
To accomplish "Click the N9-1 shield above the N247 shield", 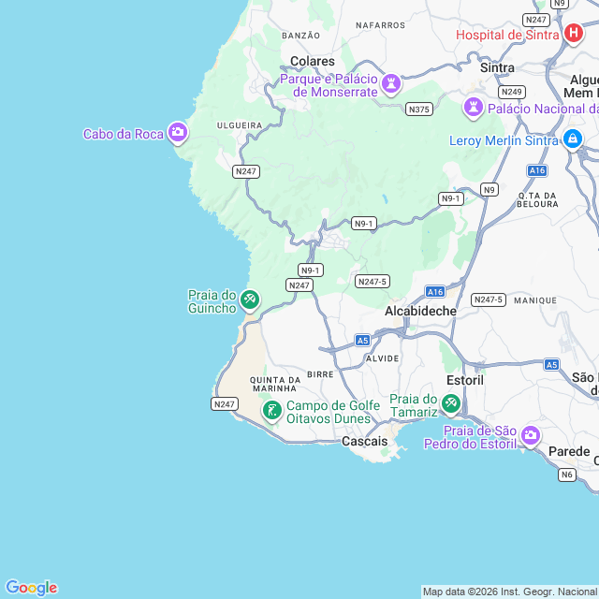I will click(311, 270).
